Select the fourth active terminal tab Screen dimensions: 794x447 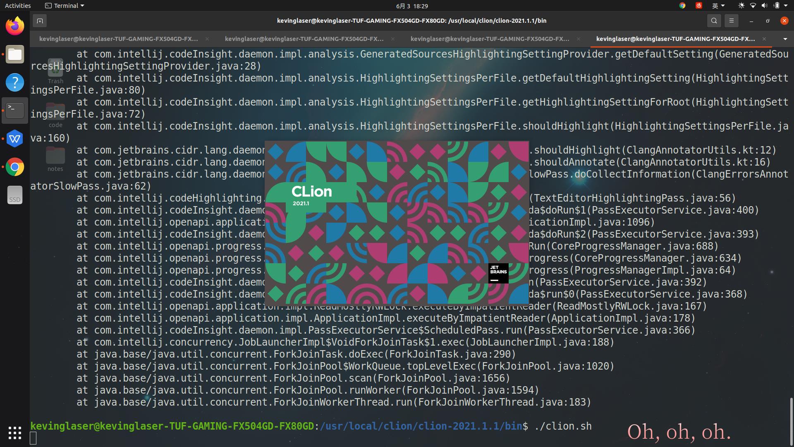pos(675,39)
